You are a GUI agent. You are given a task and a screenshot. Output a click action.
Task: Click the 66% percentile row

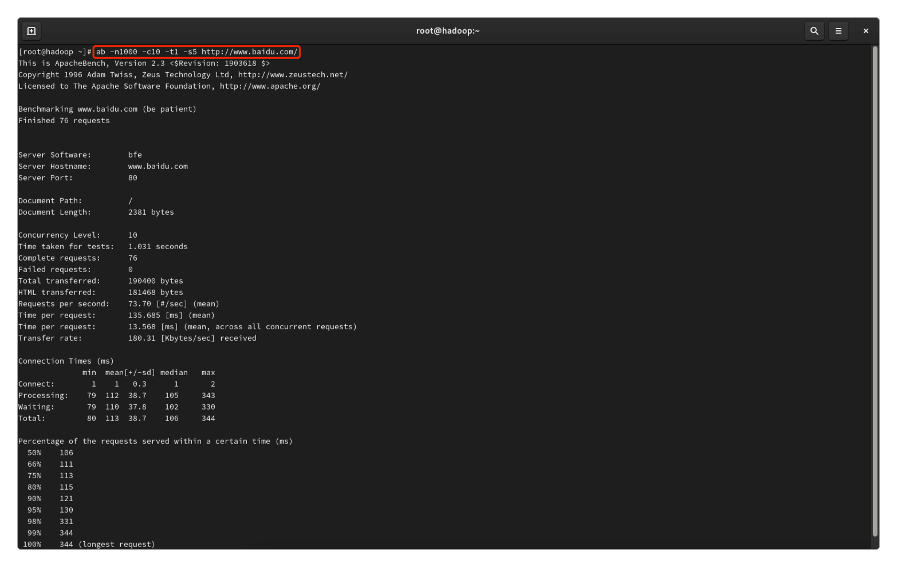click(50, 464)
